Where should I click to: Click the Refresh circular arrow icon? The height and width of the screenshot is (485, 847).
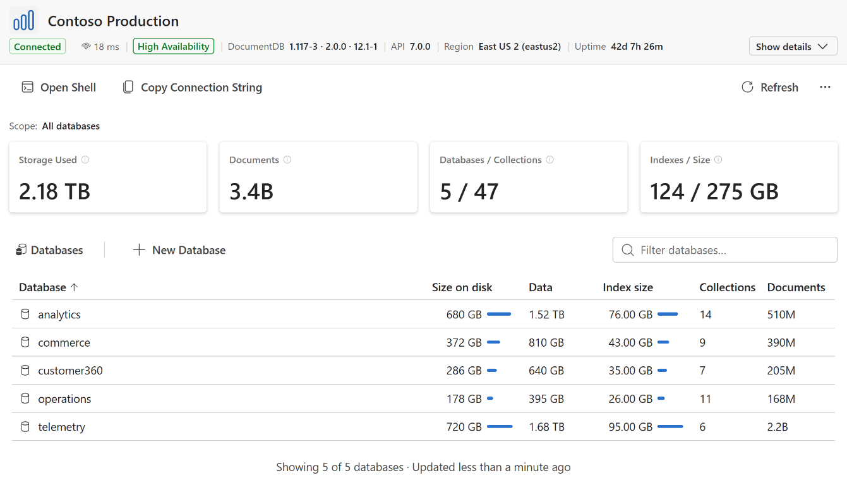(747, 87)
